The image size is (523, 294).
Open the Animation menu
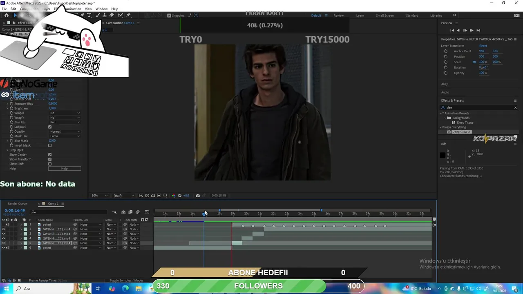74,9
